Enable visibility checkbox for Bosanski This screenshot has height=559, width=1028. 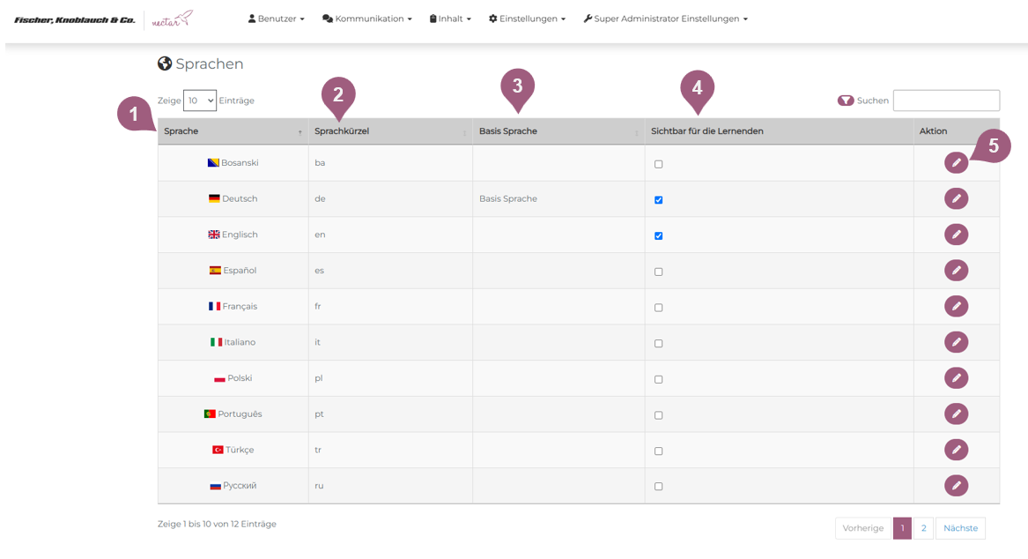click(x=658, y=164)
